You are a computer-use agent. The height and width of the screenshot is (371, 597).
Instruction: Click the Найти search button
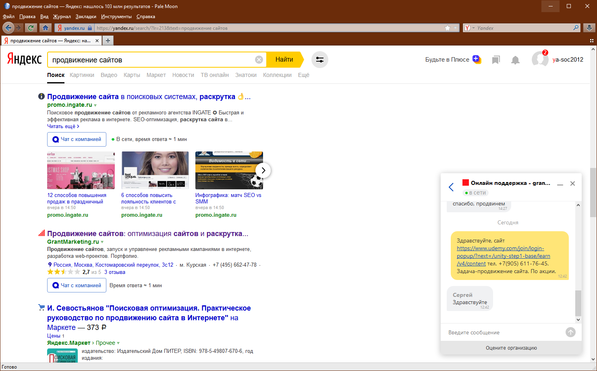284,60
